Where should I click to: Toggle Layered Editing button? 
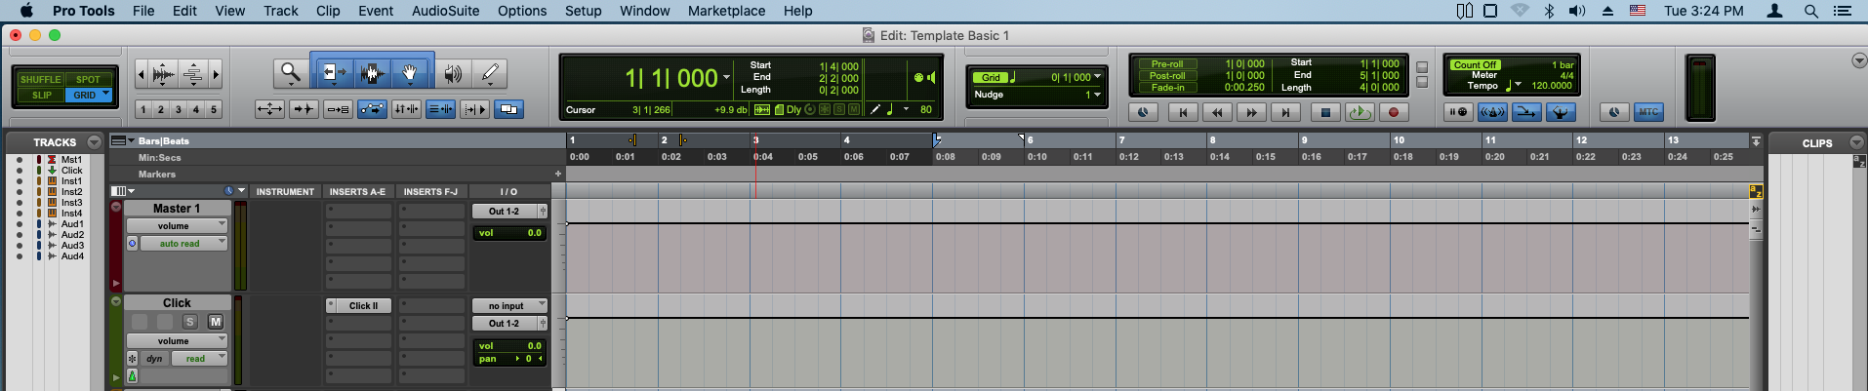[x=508, y=109]
